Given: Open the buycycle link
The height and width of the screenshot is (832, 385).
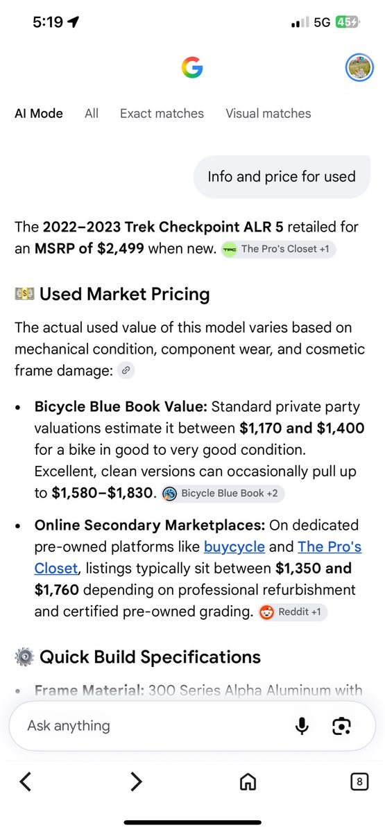Looking at the screenshot, I should (234, 546).
